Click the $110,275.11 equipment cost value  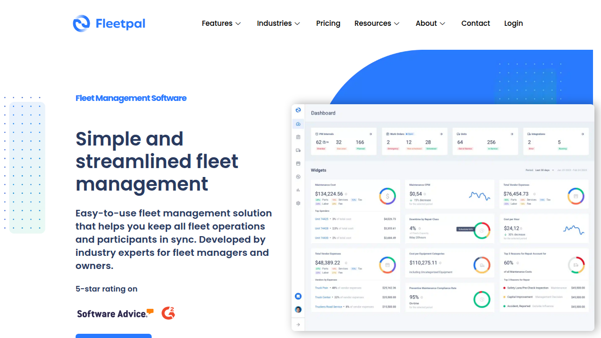pyautogui.click(x=424, y=262)
